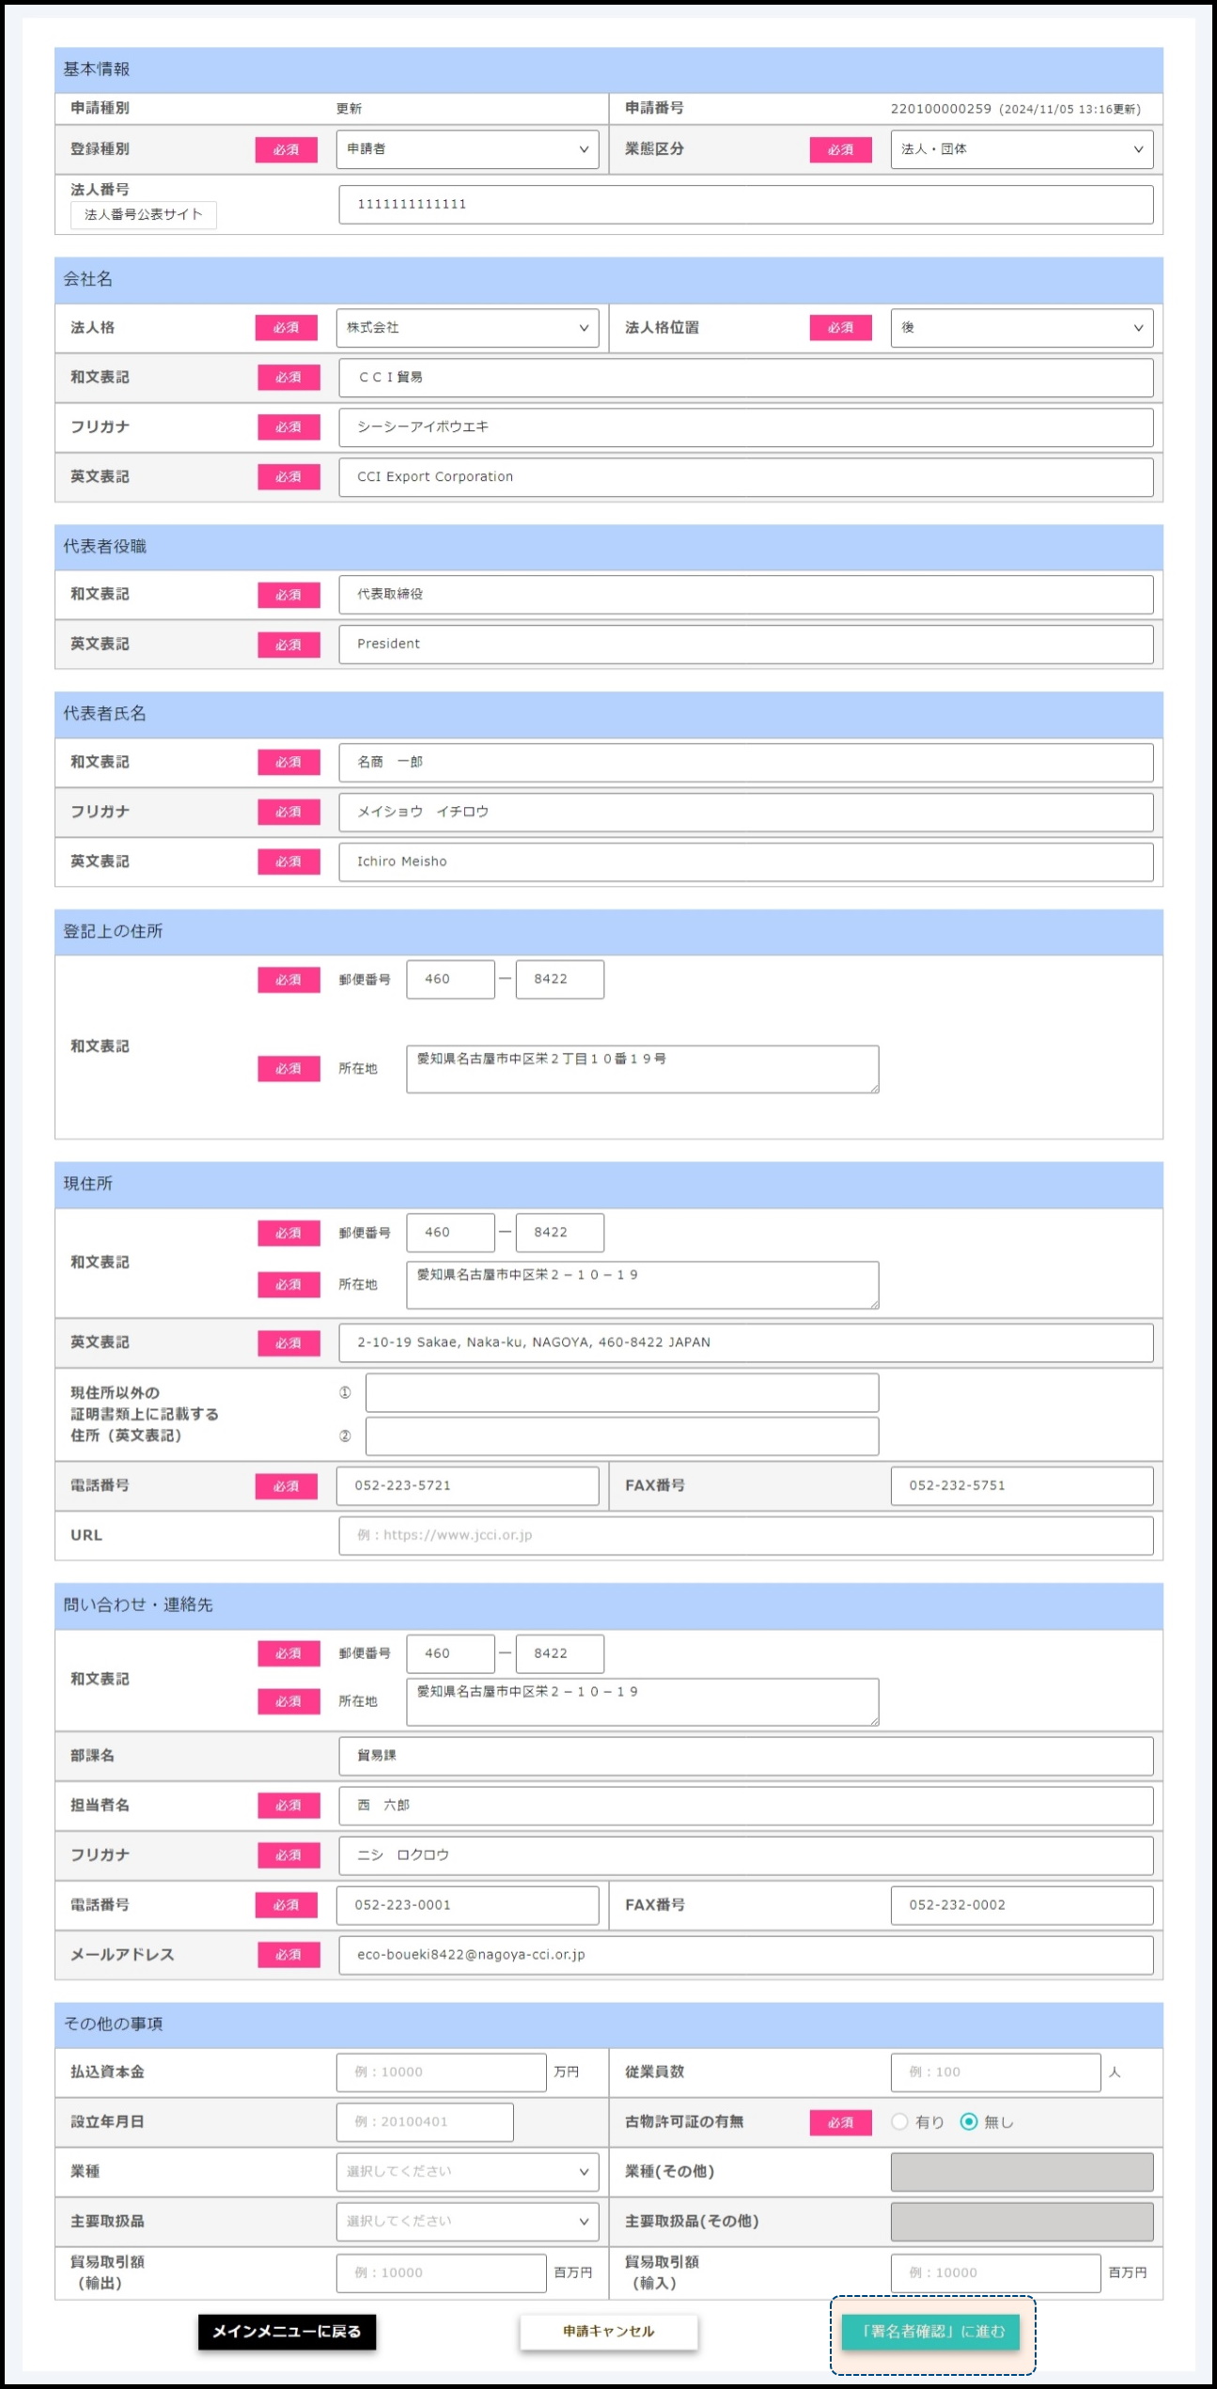Click alternate address field ②
This screenshot has width=1217, height=2389.
(622, 1436)
